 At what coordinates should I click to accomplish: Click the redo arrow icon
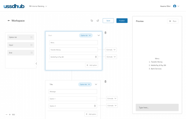[98, 21]
